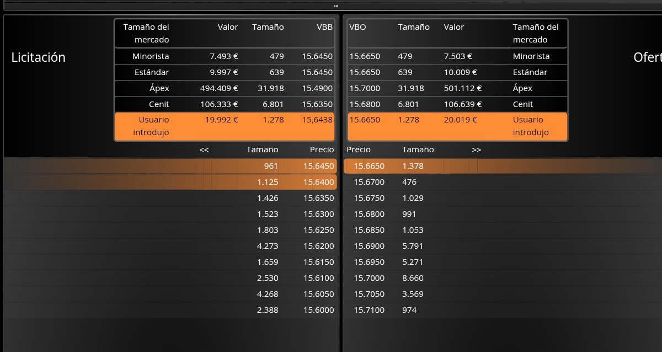
Task: Select Usuario introdujo label in offer table
Action: (x=531, y=126)
